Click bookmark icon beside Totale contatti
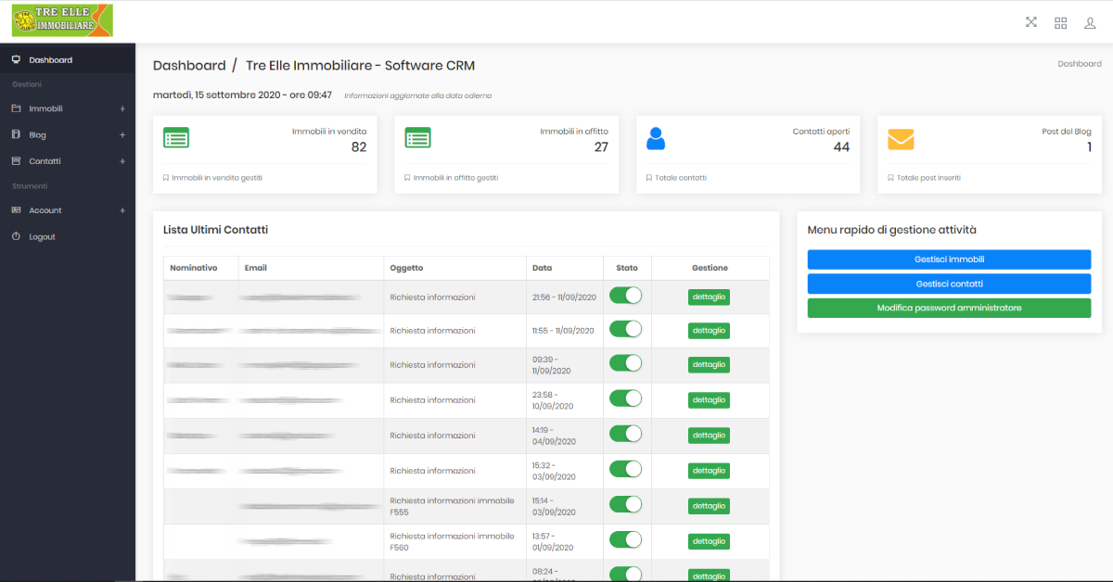This screenshot has height=582, width=1113. [649, 178]
